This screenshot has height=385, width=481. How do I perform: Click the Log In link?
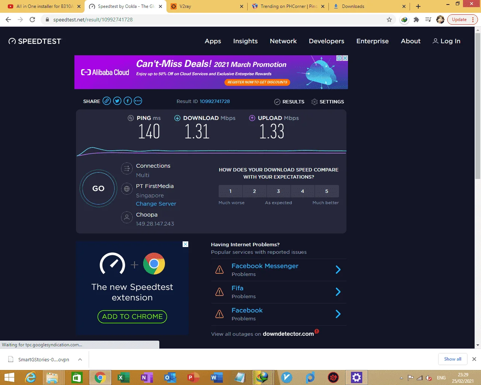(446, 41)
